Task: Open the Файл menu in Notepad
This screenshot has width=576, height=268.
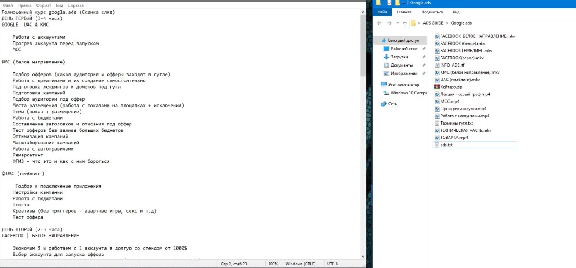Action: pyautogui.click(x=8, y=6)
